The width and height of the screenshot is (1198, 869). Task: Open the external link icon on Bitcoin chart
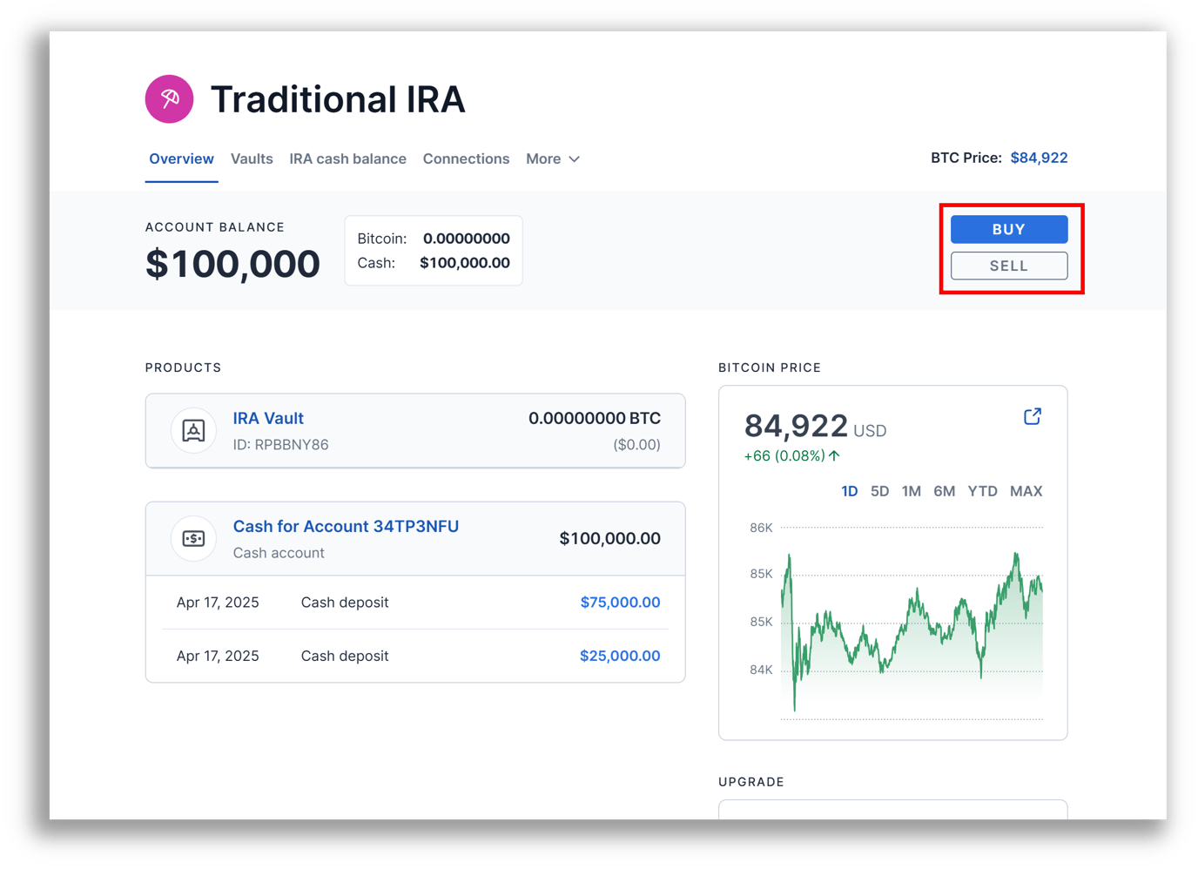(1032, 417)
